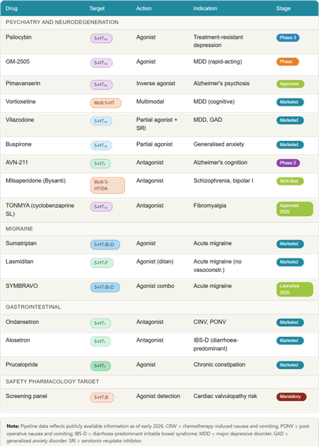Select the Multi 5-HT/DA tag for Milsaperidone
The height and width of the screenshot is (446, 319).
point(108,185)
